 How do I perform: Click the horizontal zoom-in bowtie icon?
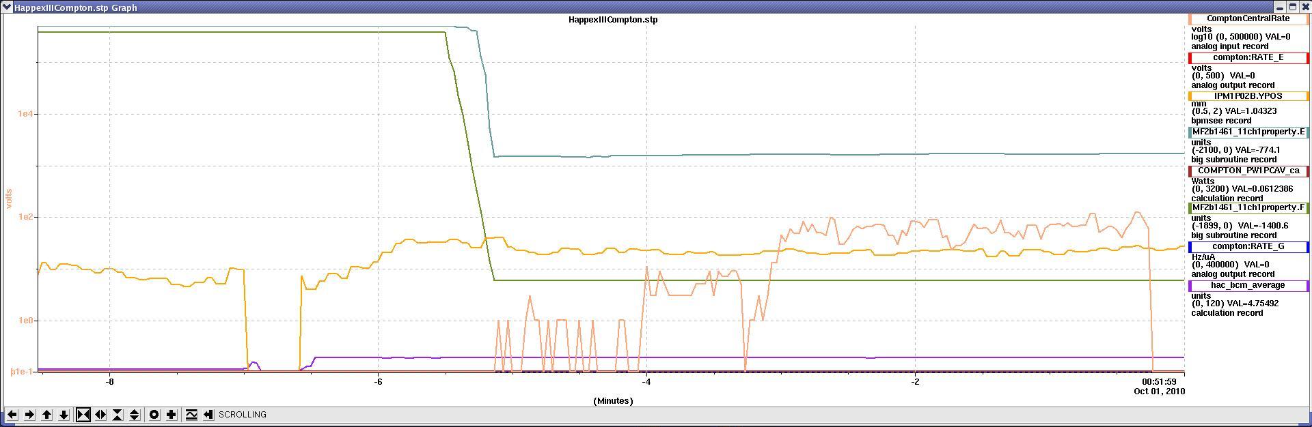(x=83, y=415)
